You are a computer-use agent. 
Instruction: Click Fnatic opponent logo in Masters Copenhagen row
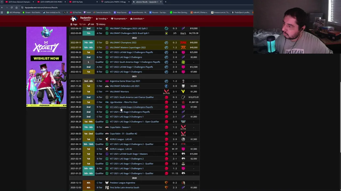point(183,47)
